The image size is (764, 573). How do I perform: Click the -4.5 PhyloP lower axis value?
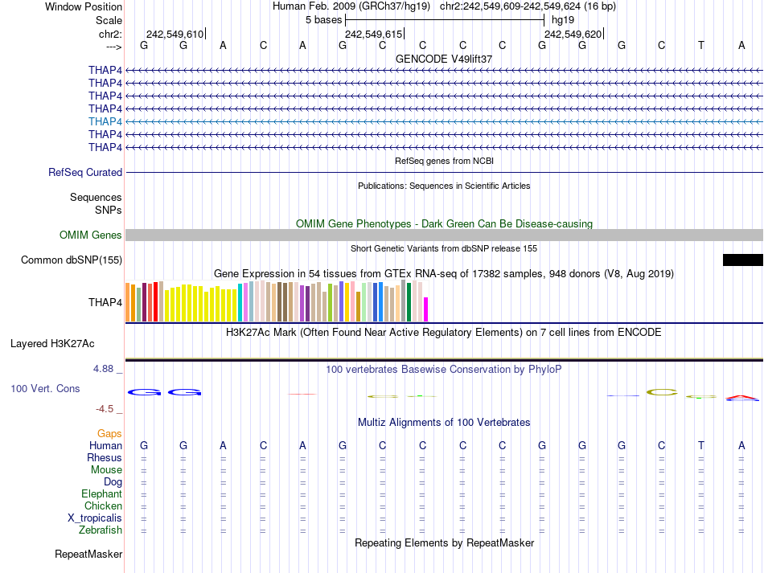pyautogui.click(x=105, y=409)
